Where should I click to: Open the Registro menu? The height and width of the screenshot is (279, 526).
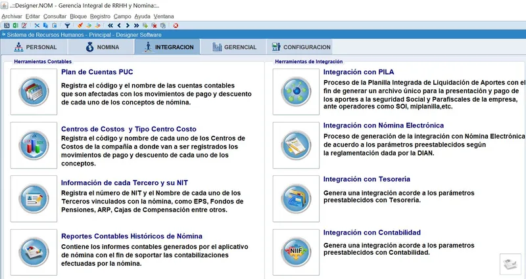(x=100, y=16)
